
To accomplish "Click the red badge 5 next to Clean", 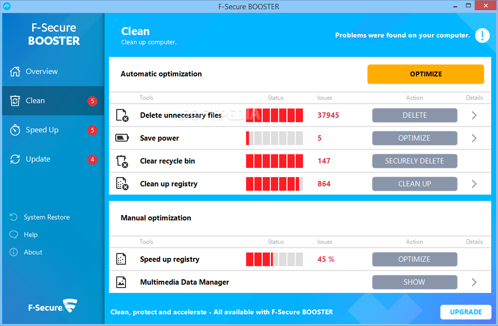I will [x=92, y=101].
